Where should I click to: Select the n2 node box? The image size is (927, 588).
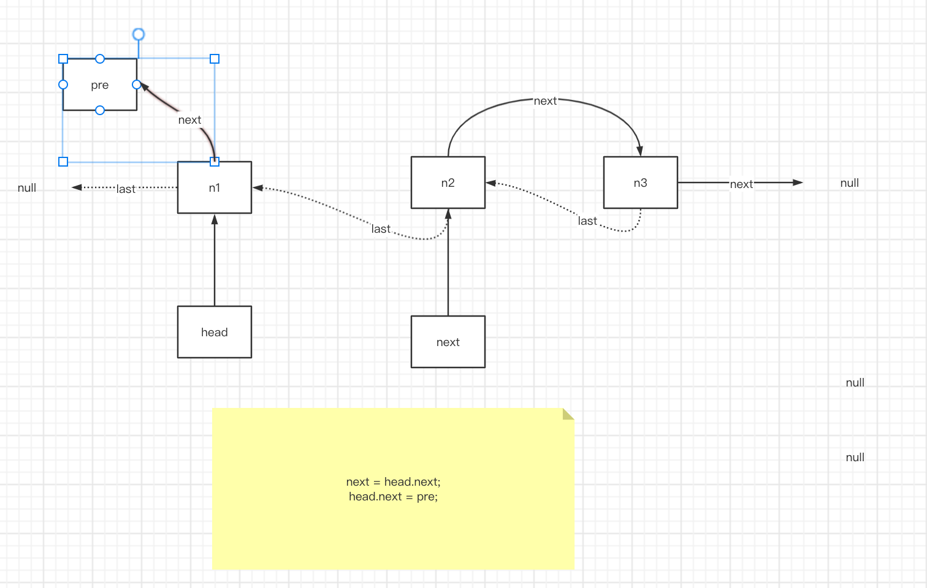pyautogui.click(x=448, y=183)
